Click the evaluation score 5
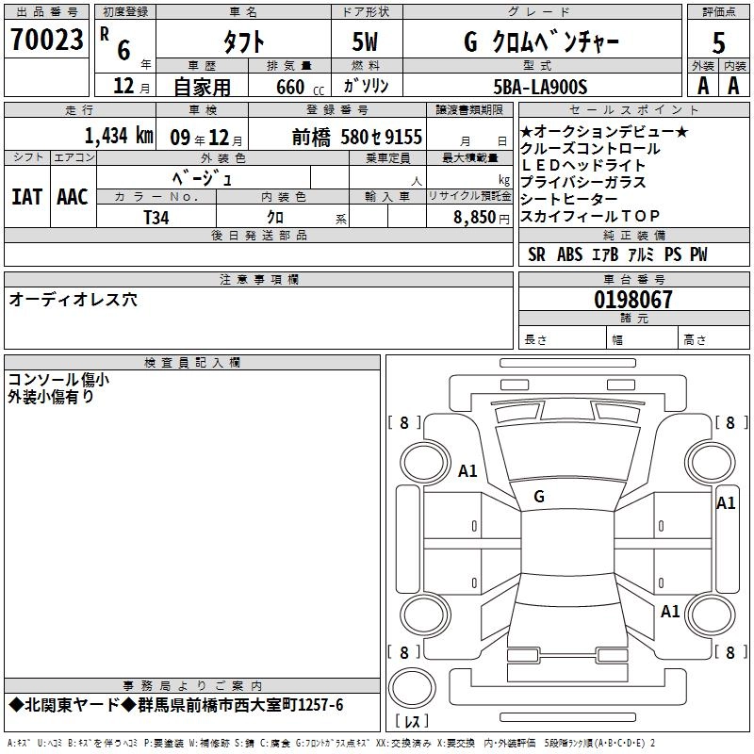This screenshot has height=754, width=754. tap(718, 42)
